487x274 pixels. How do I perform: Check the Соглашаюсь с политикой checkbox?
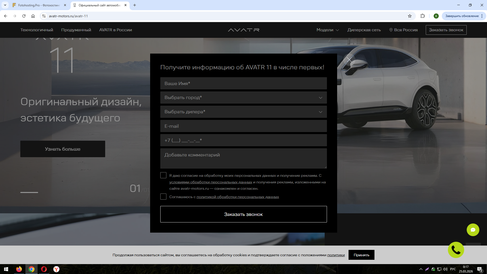tap(163, 197)
